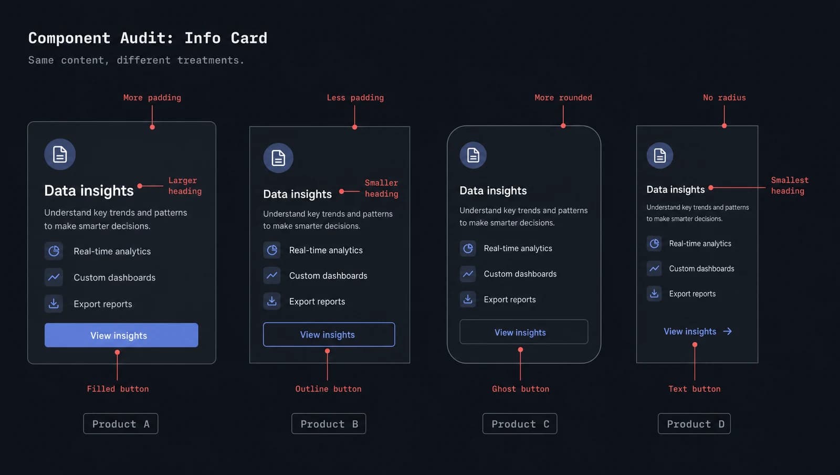Click the pie chart icon in Product D card

(x=654, y=244)
